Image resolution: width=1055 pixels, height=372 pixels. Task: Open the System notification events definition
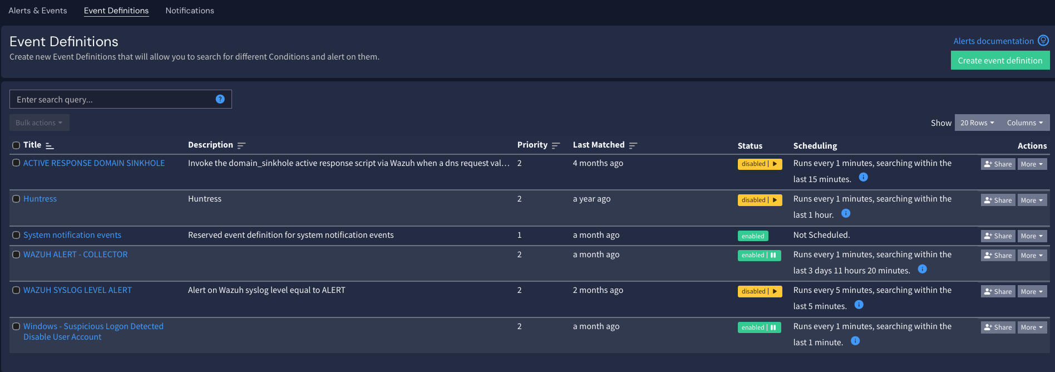tap(72, 234)
